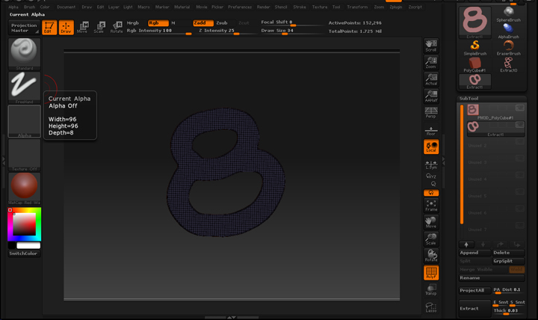Viewport: 538px width, 320px height.
Task: Click the Projection Master button
Action: click(24, 28)
